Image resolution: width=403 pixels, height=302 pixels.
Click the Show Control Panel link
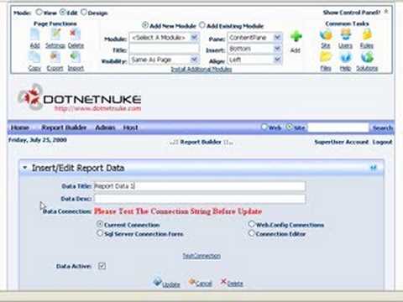point(352,13)
